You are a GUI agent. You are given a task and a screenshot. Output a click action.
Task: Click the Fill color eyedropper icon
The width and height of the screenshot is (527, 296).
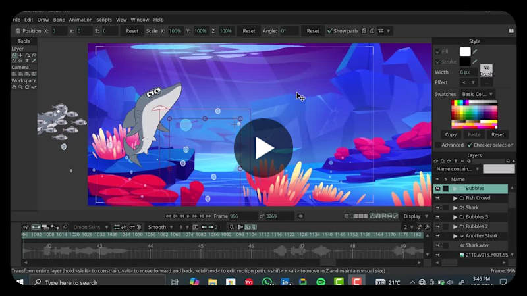tap(475, 52)
